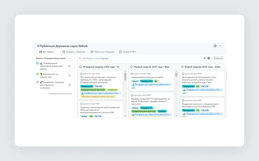Click the scroll-down arrow in the Q4 2024 column
The height and width of the screenshot is (161, 259).
coord(125,116)
